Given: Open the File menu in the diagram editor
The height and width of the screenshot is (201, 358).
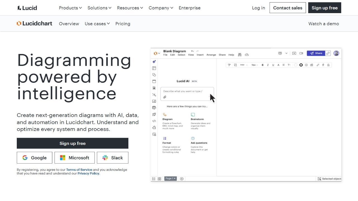Looking at the screenshot, I should coord(165,55).
